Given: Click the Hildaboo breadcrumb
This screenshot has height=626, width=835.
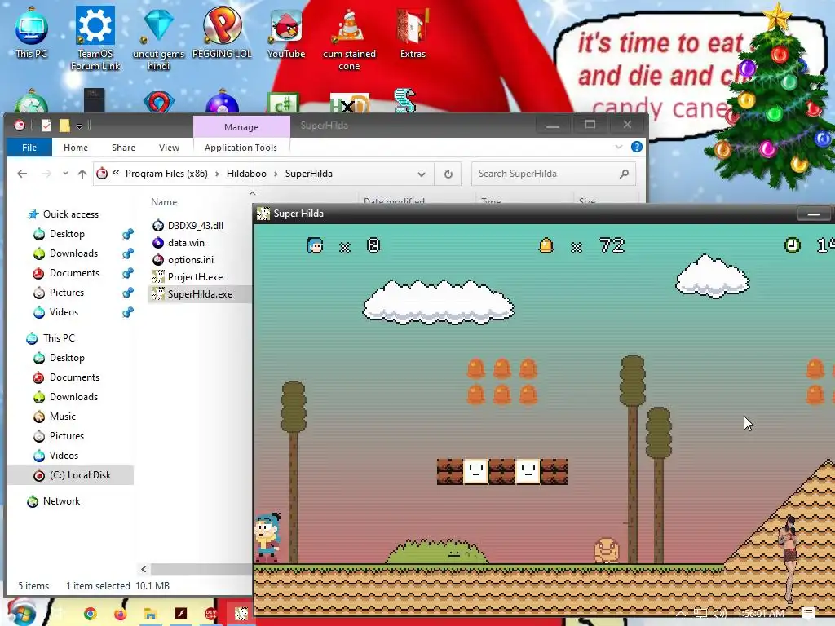Looking at the screenshot, I should click(246, 174).
